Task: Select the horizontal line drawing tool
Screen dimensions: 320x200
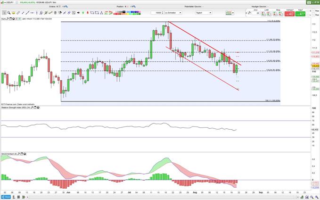Action: coord(32,13)
